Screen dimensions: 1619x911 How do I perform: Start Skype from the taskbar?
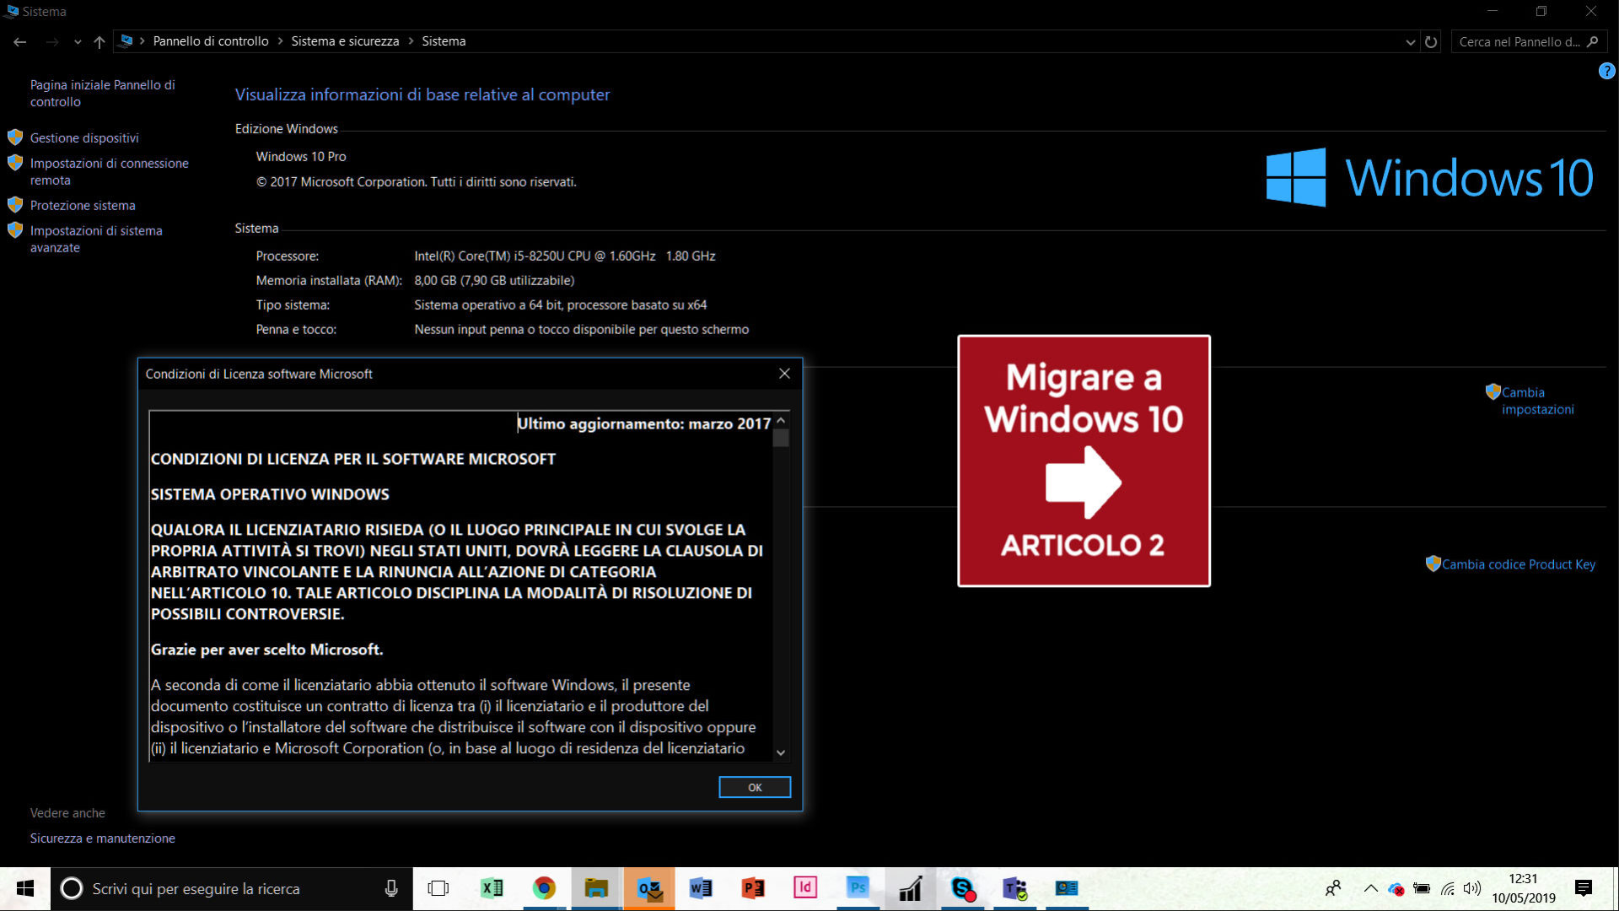point(962,888)
